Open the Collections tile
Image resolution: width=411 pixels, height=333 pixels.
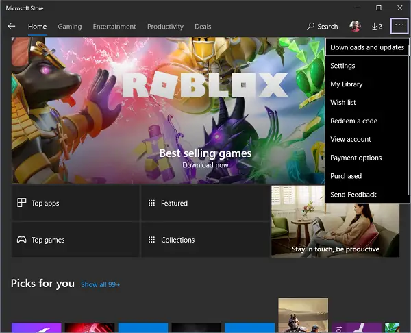pyautogui.click(x=206, y=240)
